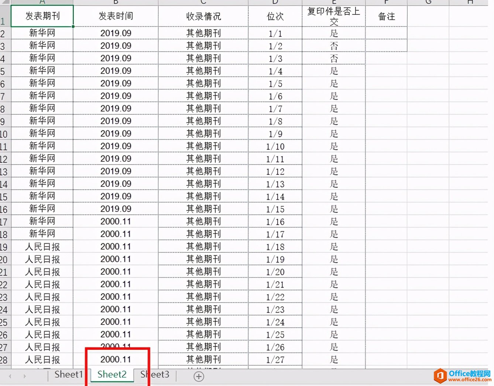Add a new sheet with the plus icon
The image size is (494, 386).
(x=199, y=376)
